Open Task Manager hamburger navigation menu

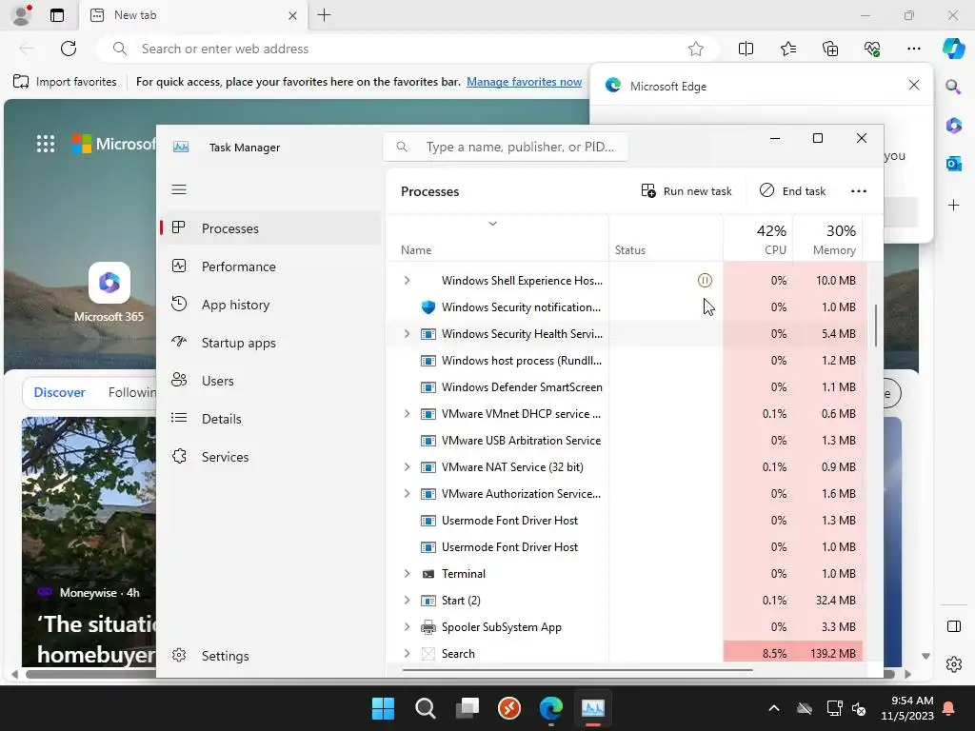179,189
